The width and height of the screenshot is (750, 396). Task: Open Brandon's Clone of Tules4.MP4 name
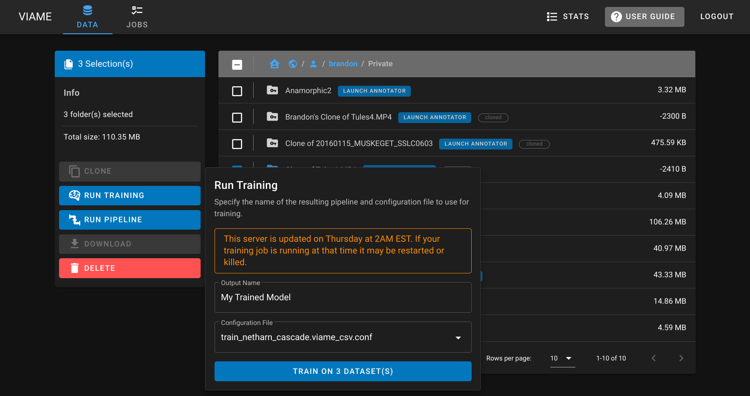coord(338,117)
